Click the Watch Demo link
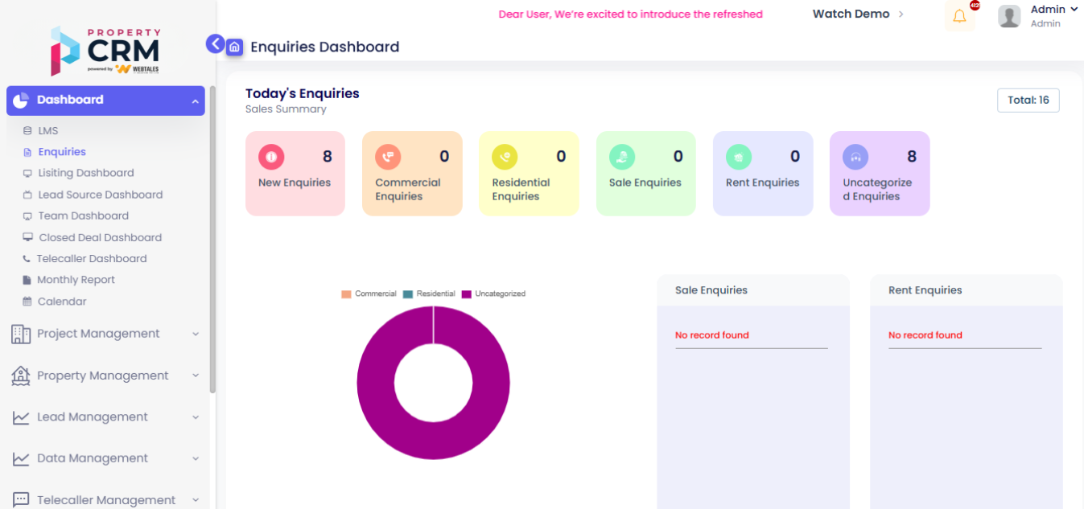1084x509 pixels. (851, 14)
